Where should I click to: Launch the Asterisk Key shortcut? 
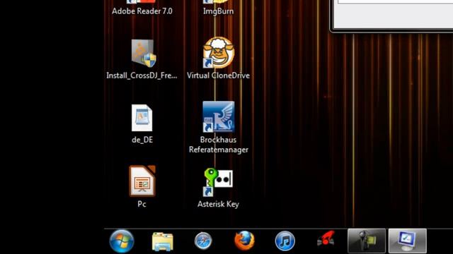point(218,182)
